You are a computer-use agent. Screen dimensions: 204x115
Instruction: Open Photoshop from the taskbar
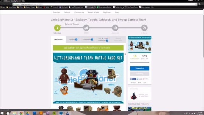(34, 113)
